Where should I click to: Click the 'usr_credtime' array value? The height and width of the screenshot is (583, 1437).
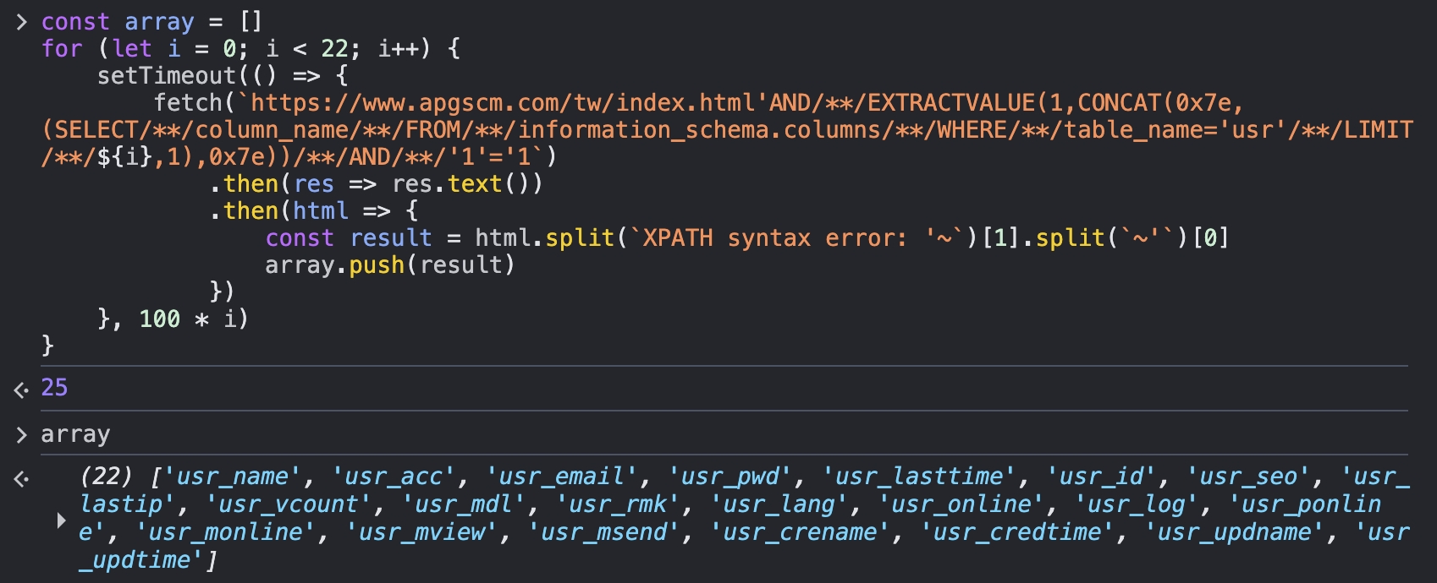click(1018, 532)
